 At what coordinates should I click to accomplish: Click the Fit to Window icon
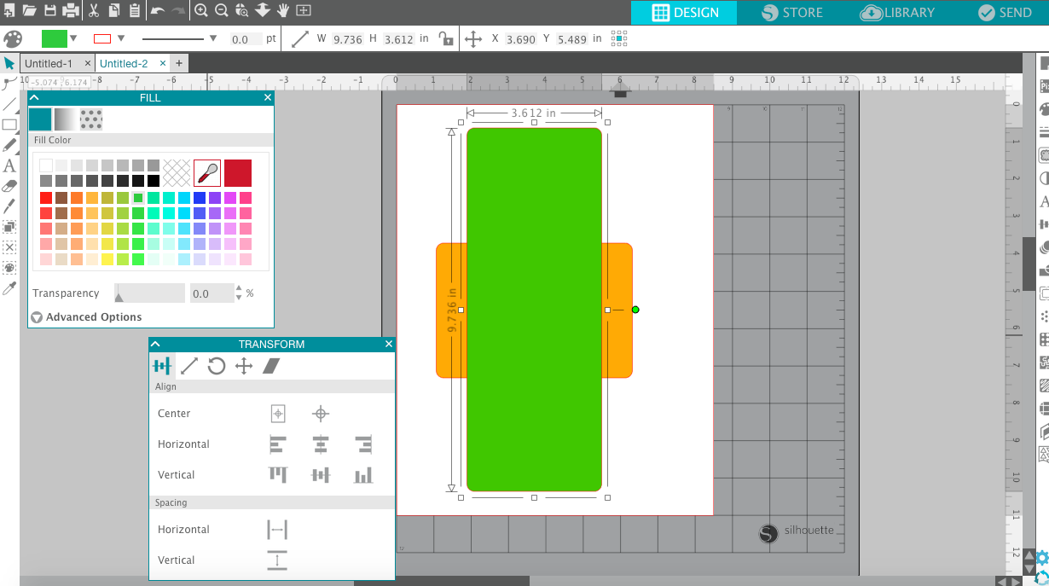(303, 11)
